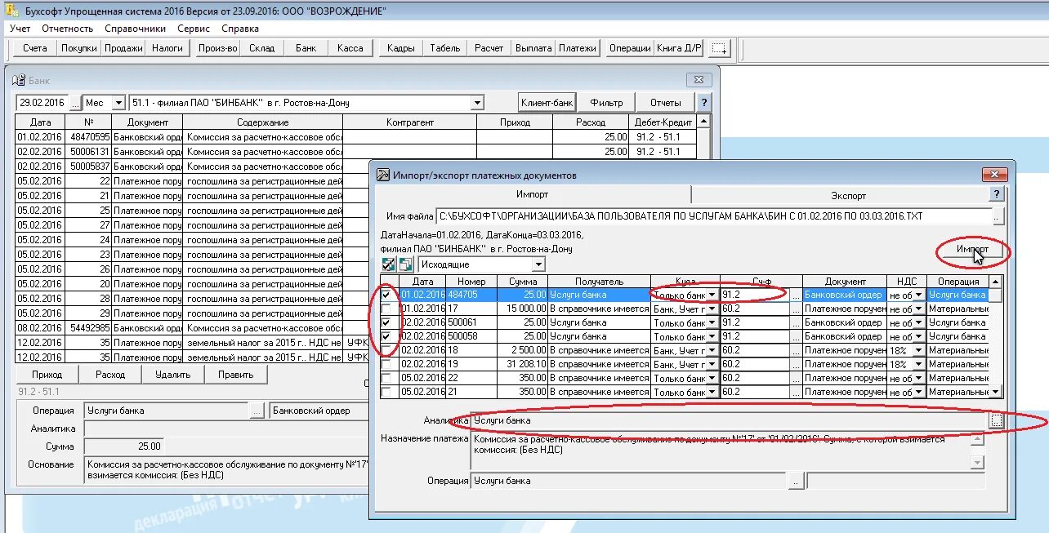This screenshot has height=533, width=1049.
Task: Check the checkbox for document number 17
Action: click(386, 309)
